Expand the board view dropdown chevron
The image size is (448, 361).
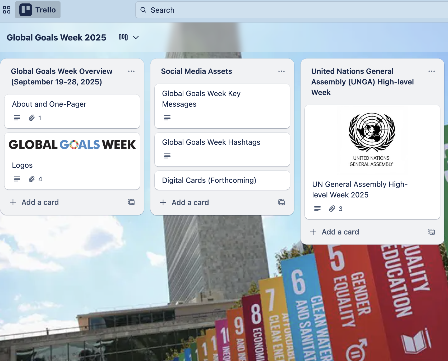136,38
